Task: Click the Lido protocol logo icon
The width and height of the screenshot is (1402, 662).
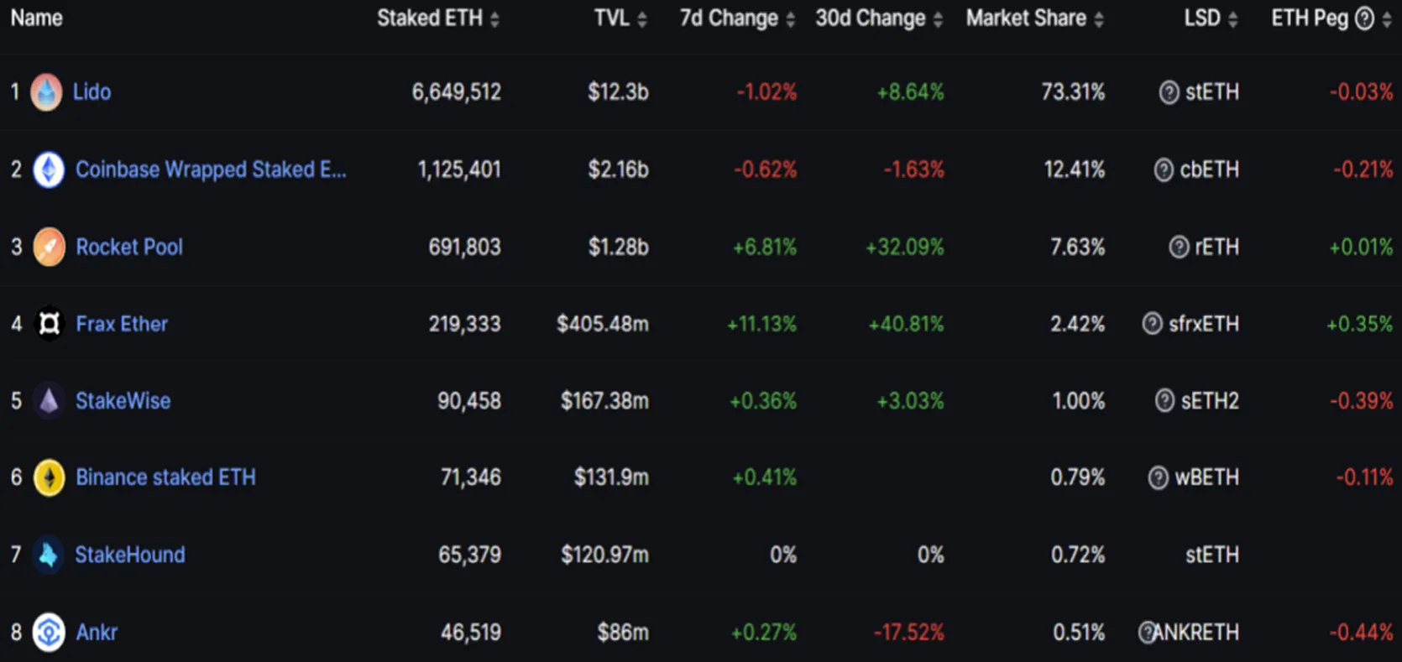Action: point(46,92)
